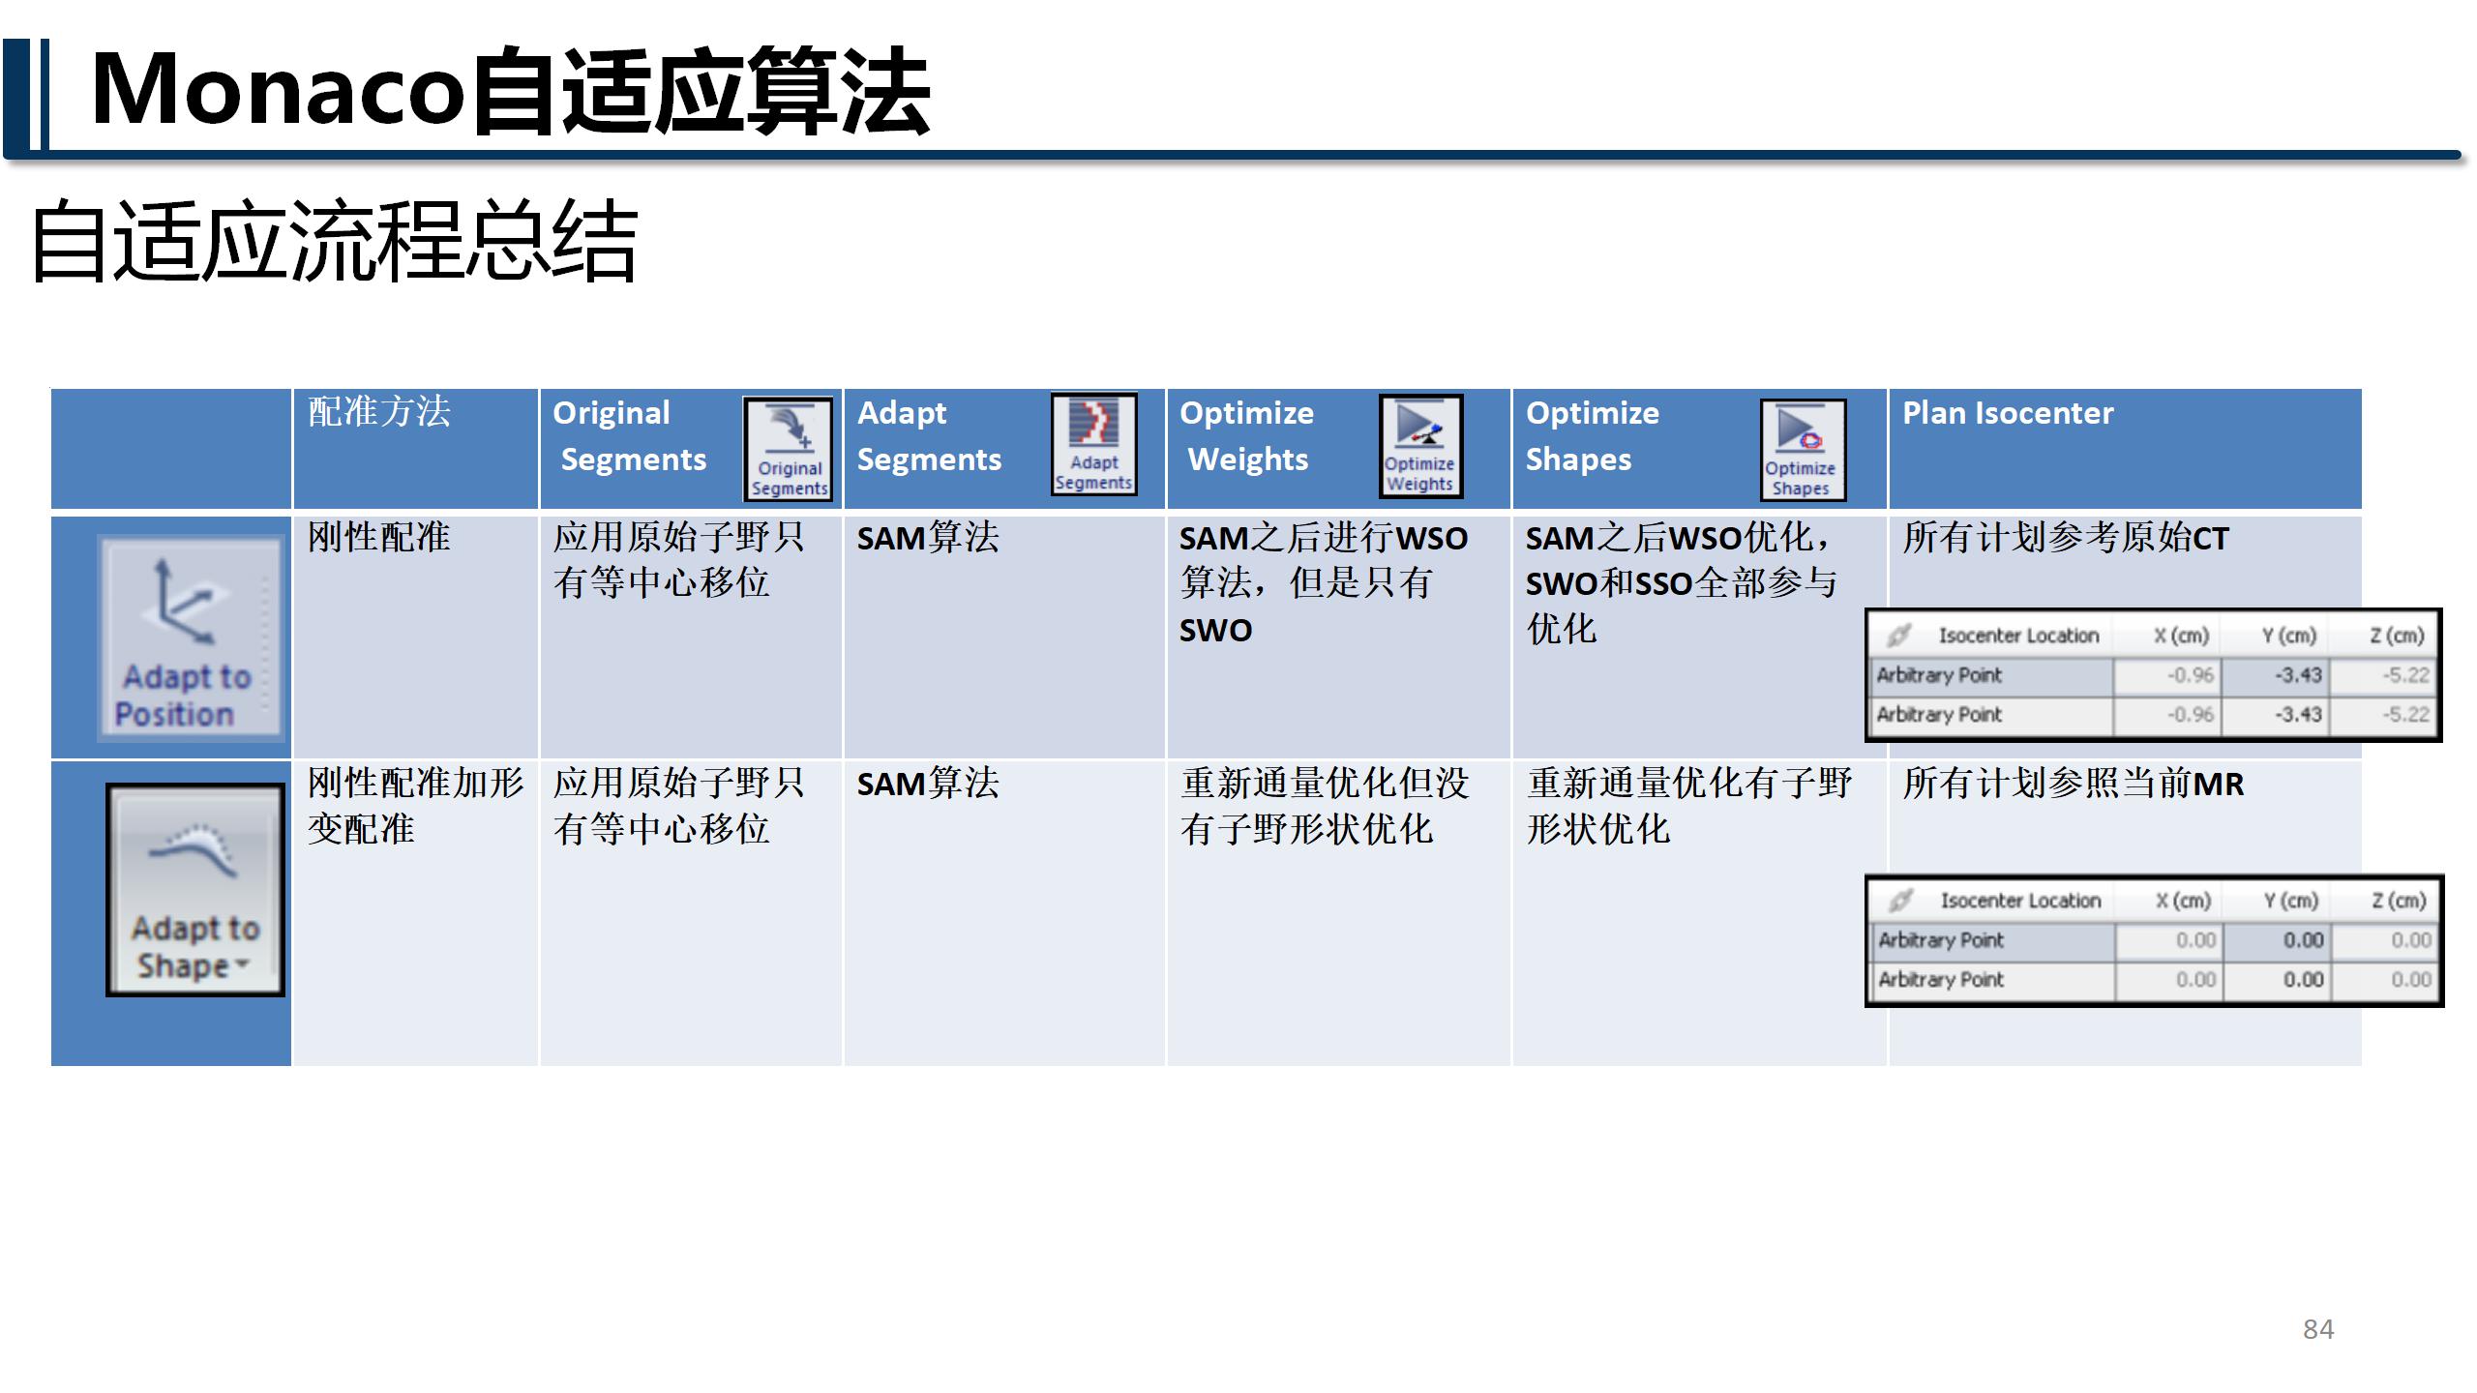Click the '所有计划参考原始CT' text
2477x1393 pixels.
pyautogui.click(x=2066, y=538)
